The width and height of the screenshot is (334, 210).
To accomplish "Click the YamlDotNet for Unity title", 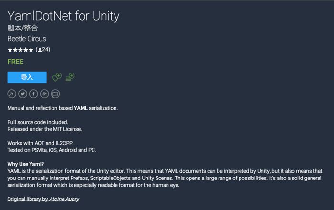I will coord(63,16).
